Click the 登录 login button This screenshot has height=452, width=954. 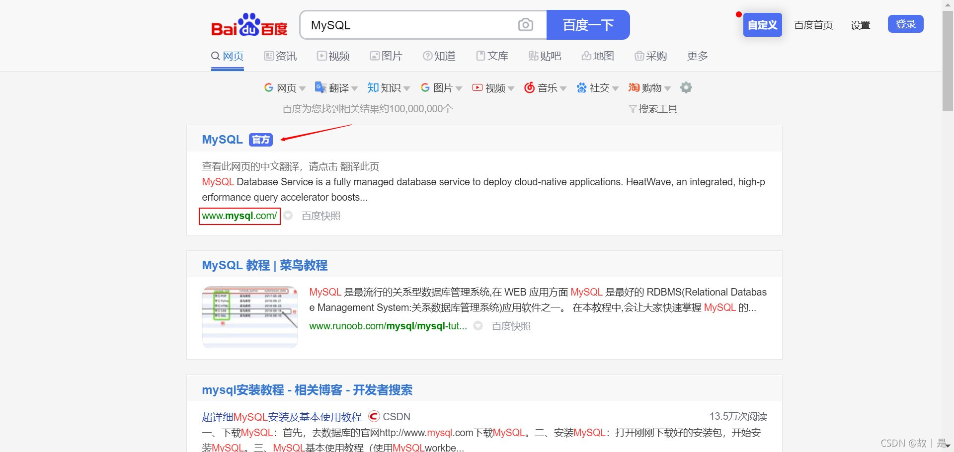[905, 24]
